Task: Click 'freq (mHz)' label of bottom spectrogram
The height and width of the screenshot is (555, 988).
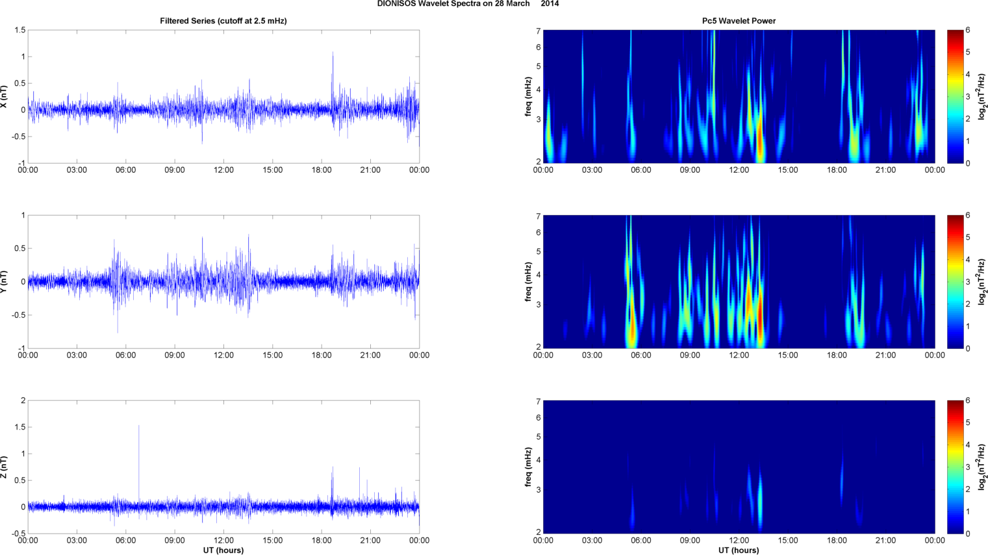Action: click(529, 467)
